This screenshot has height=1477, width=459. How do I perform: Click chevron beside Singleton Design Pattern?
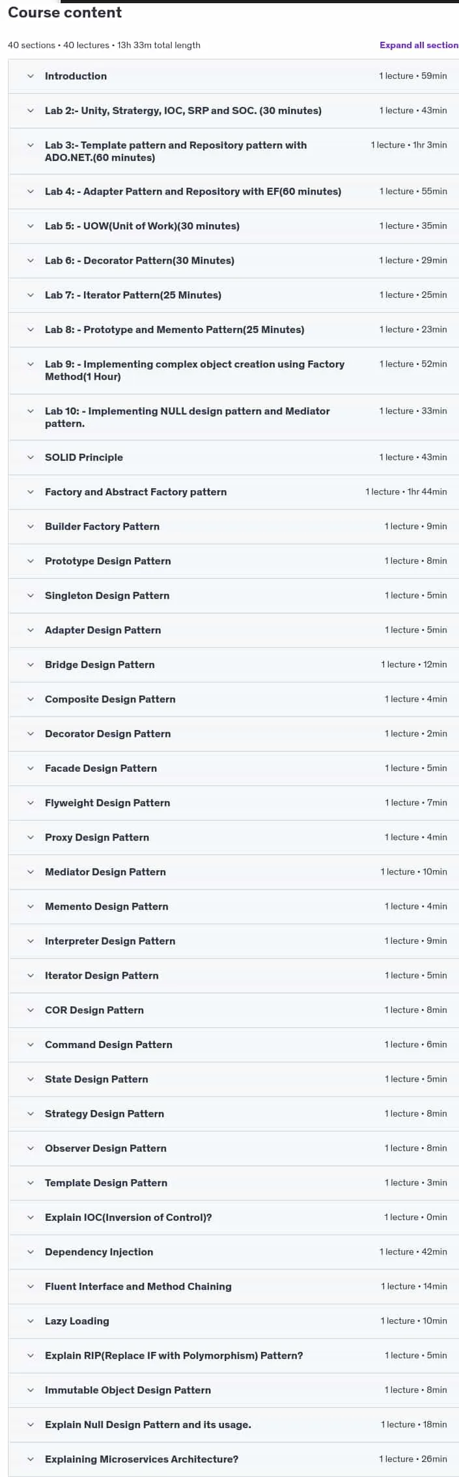31,596
